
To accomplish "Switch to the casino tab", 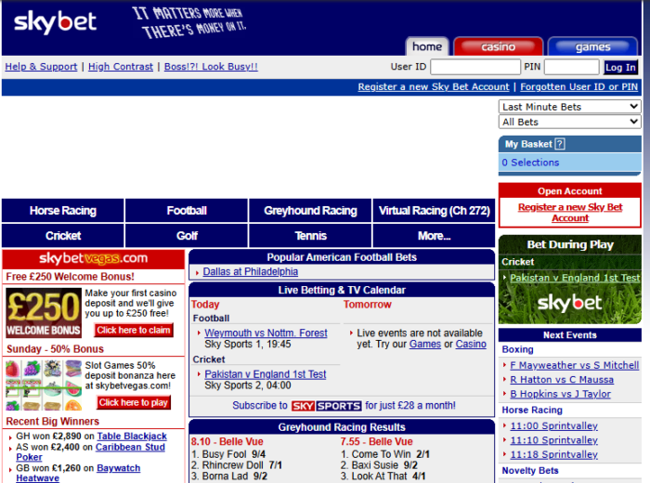I will (x=498, y=47).
